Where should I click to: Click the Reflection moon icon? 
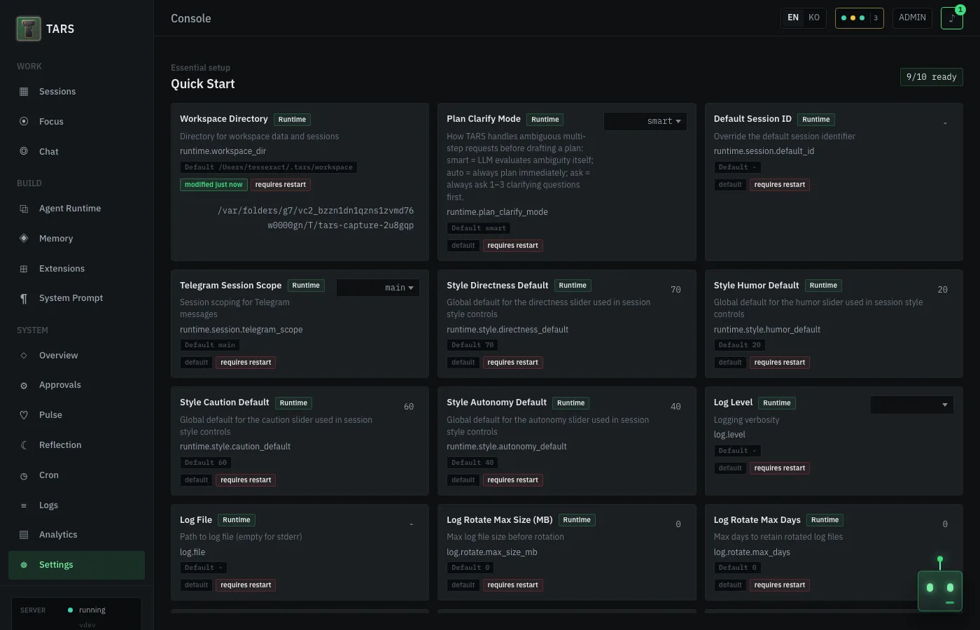pos(24,445)
